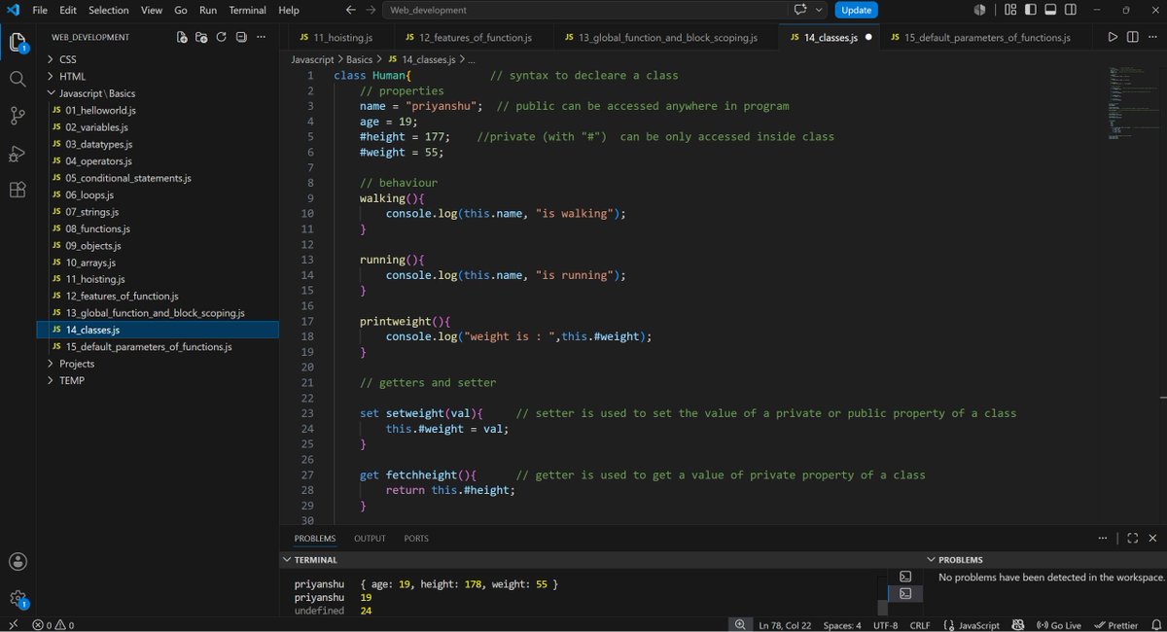Open the Extensions view
The image size is (1167, 632).
pos(18,190)
